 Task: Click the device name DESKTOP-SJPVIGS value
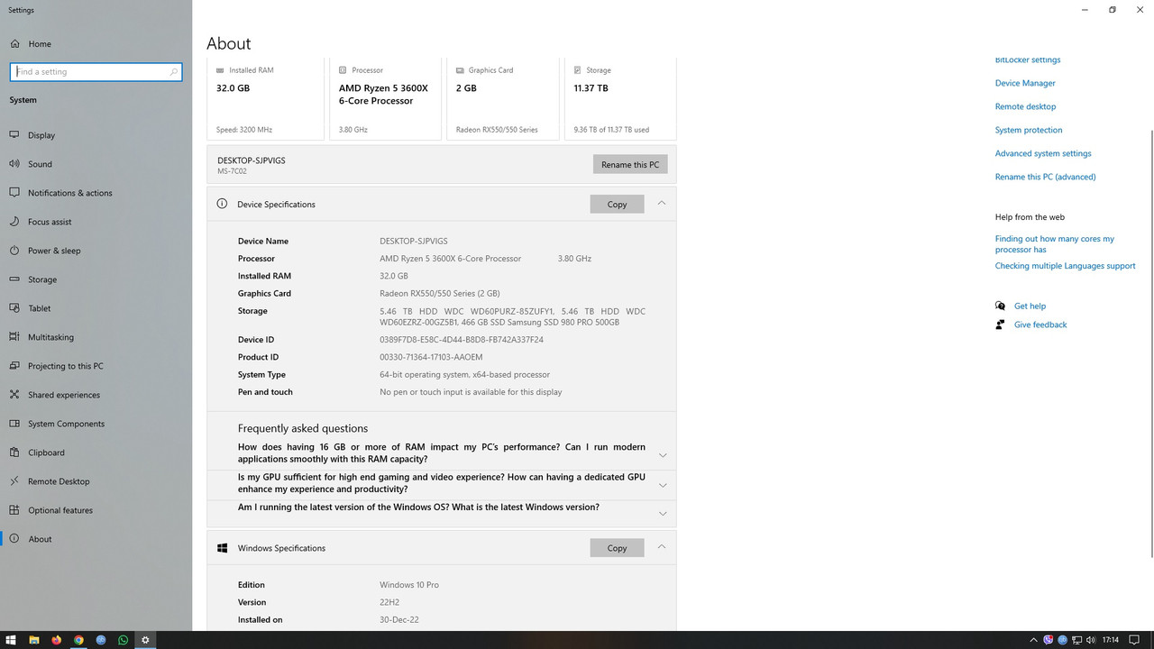(x=414, y=241)
